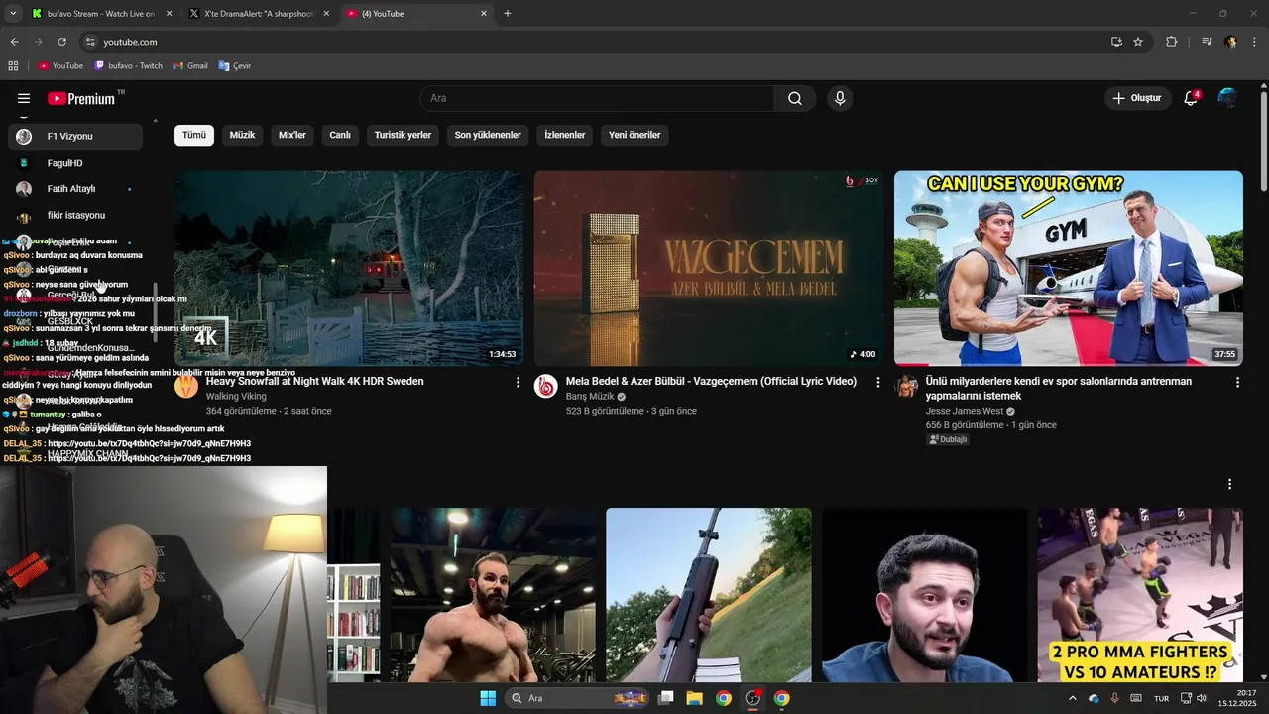Go back with browser back arrow
The height and width of the screenshot is (714, 1269).
14,42
